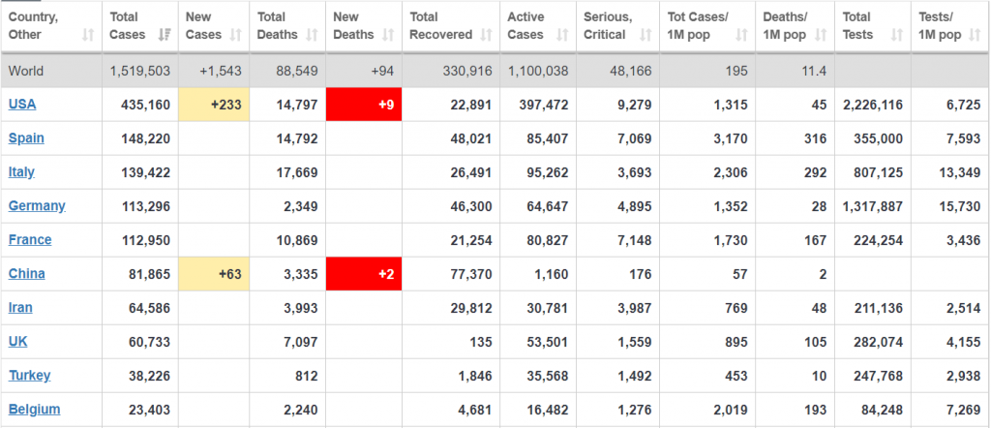
Task: Sort by New Deaths column icon
Action: coord(388,36)
